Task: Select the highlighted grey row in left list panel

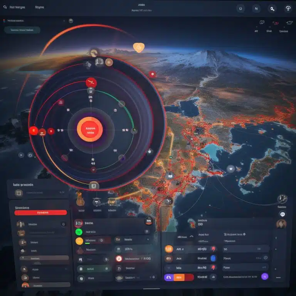Action: coord(44,258)
